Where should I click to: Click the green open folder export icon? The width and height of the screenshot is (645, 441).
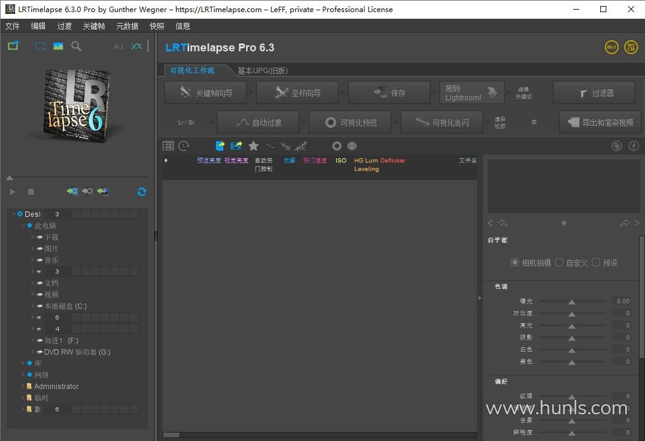tap(13, 46)
